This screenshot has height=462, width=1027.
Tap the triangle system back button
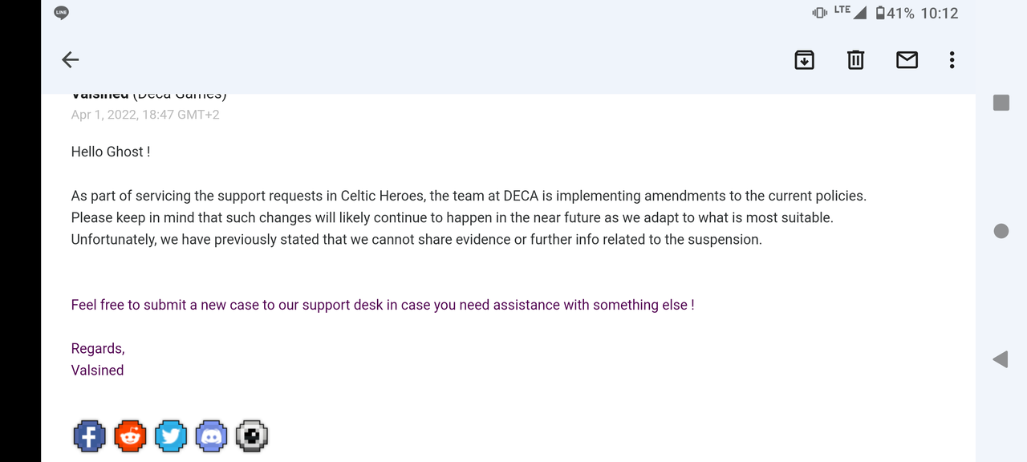(x=1001, y=359)
